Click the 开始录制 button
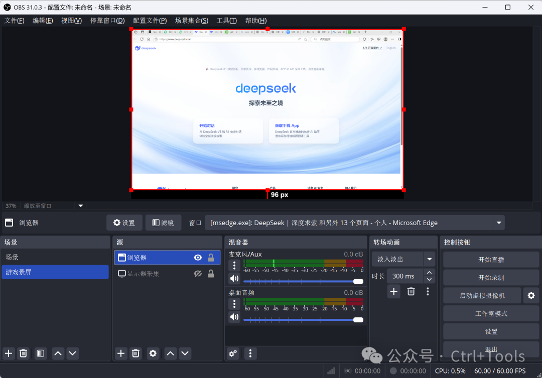542x378 pixels. point(491,278)
